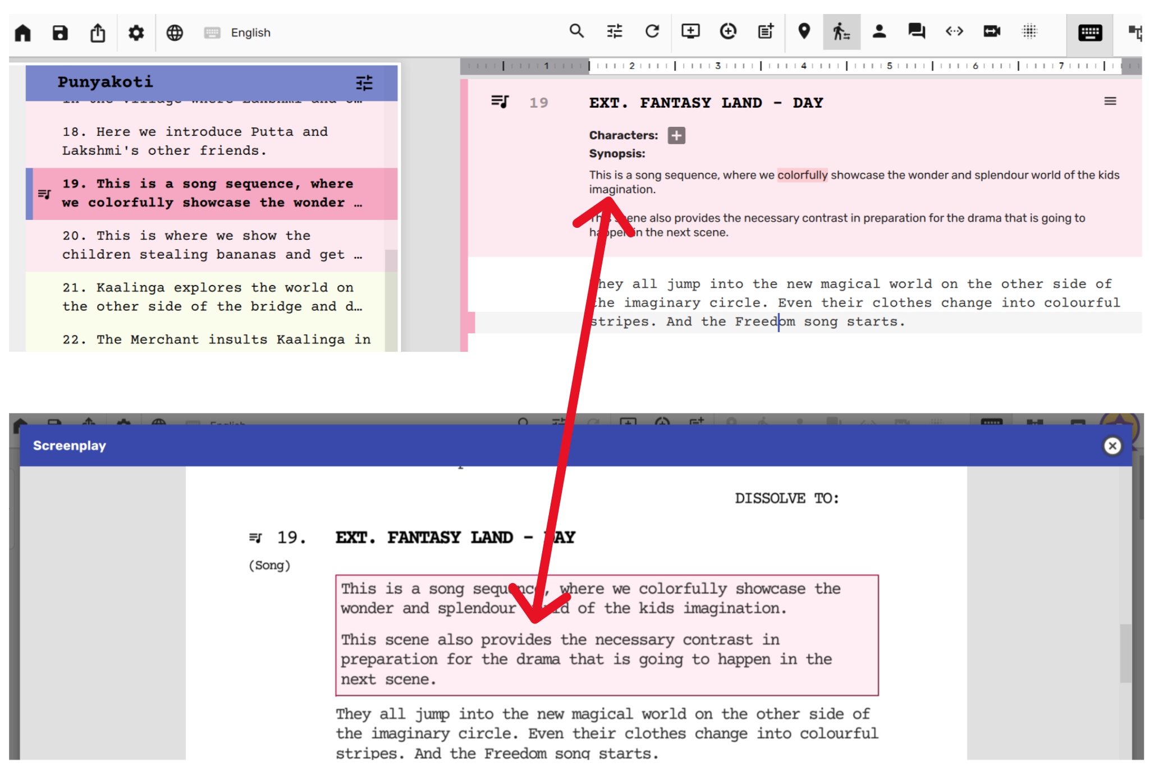This screenshot has height=771, width=1149.
Task: Open scene 19 hamburger menu
Action: point(1110,101)
